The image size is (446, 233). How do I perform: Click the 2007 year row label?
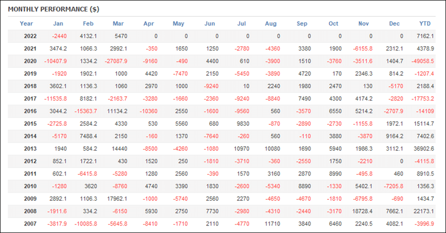(x=30, y=224)
